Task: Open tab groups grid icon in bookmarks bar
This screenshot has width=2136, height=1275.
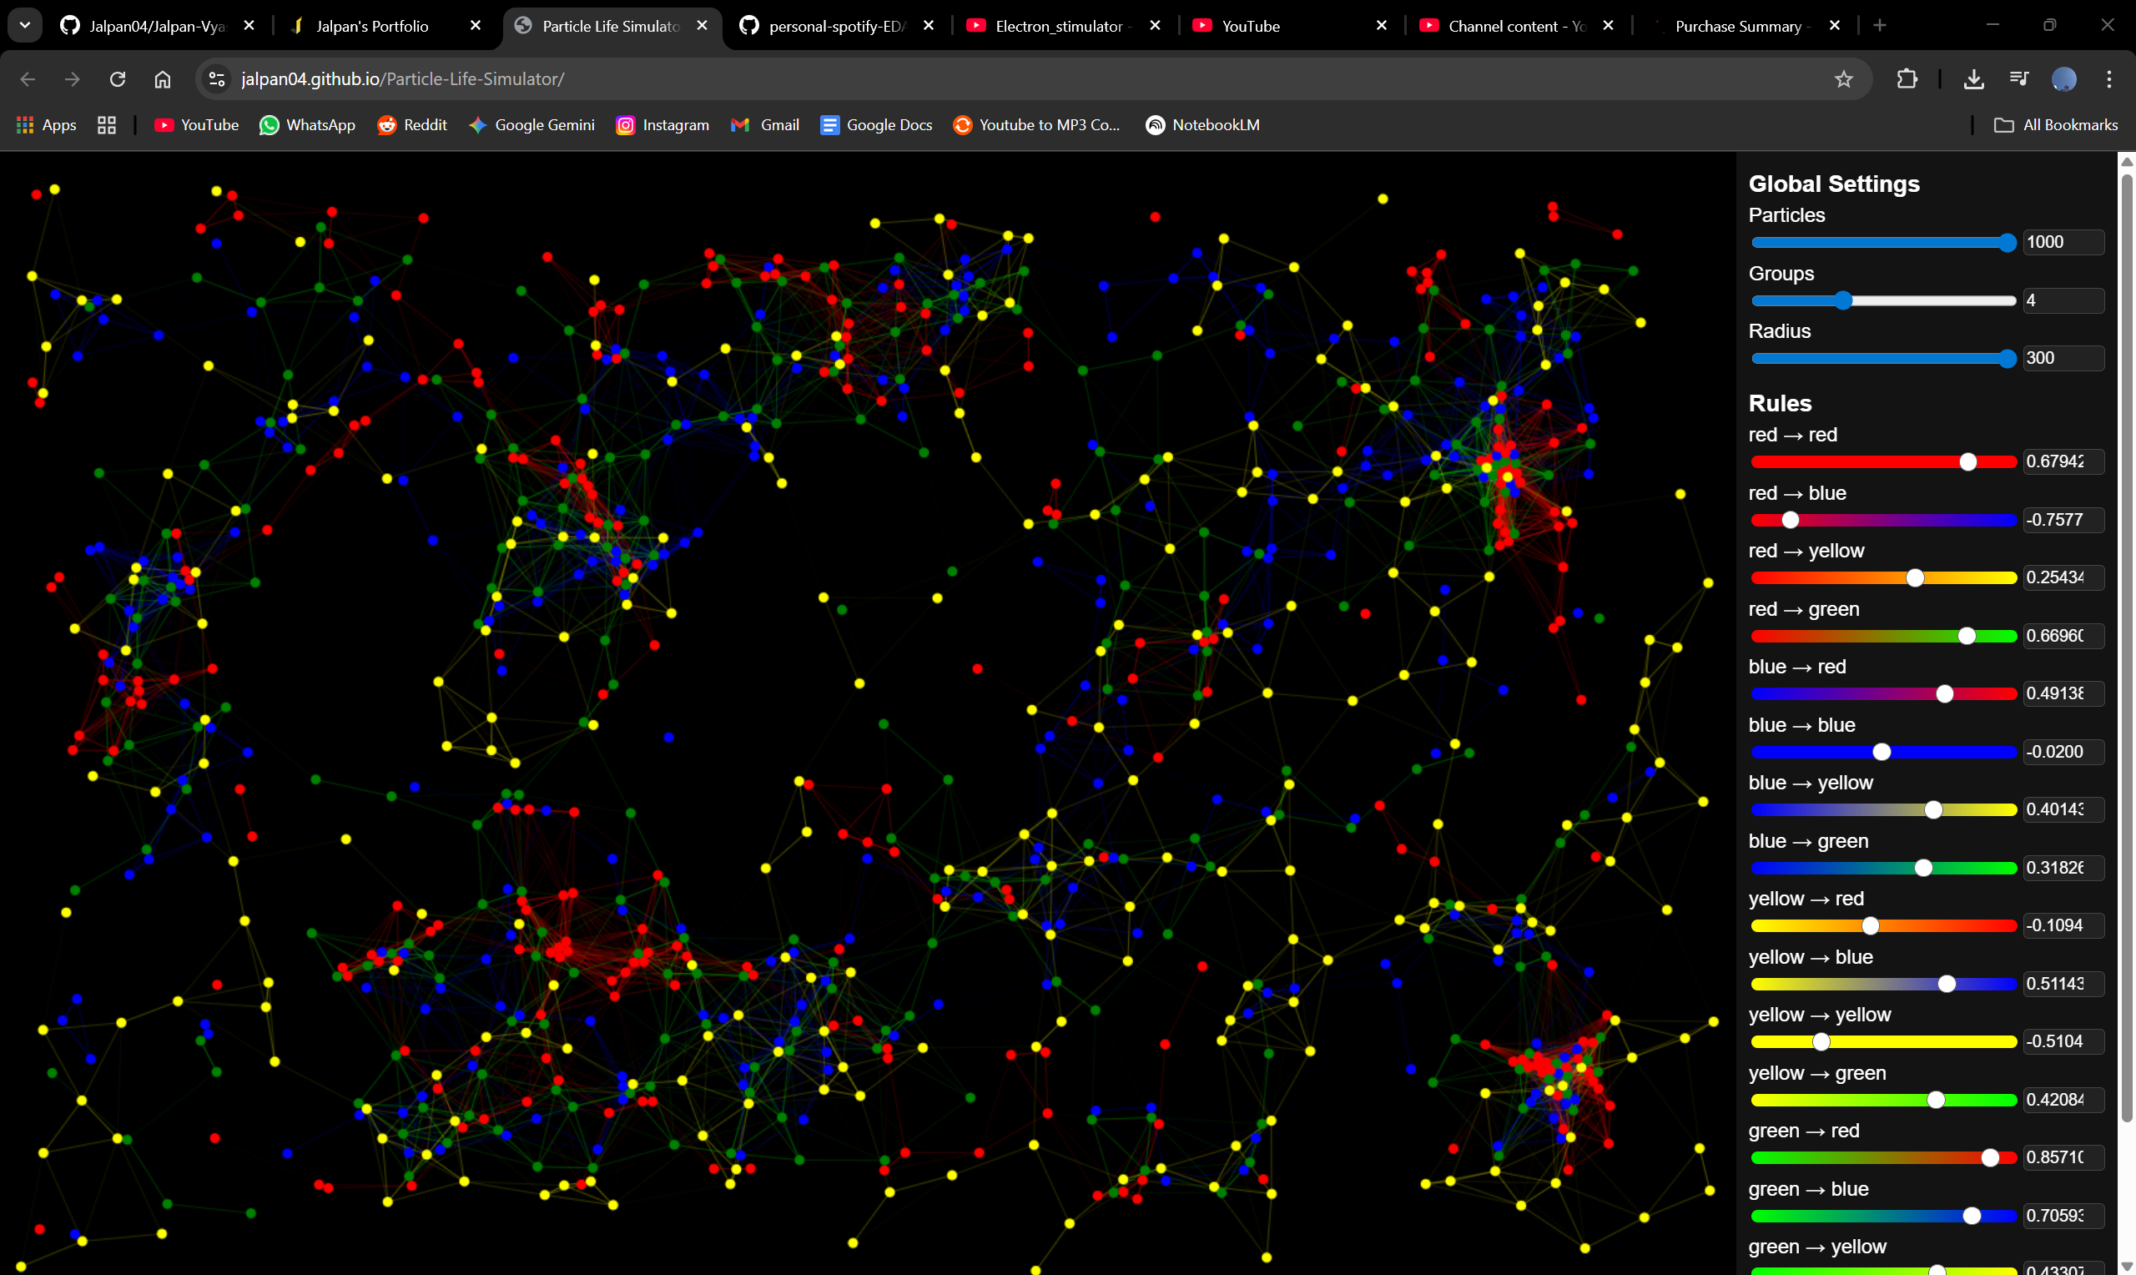Action: [107, 125]
